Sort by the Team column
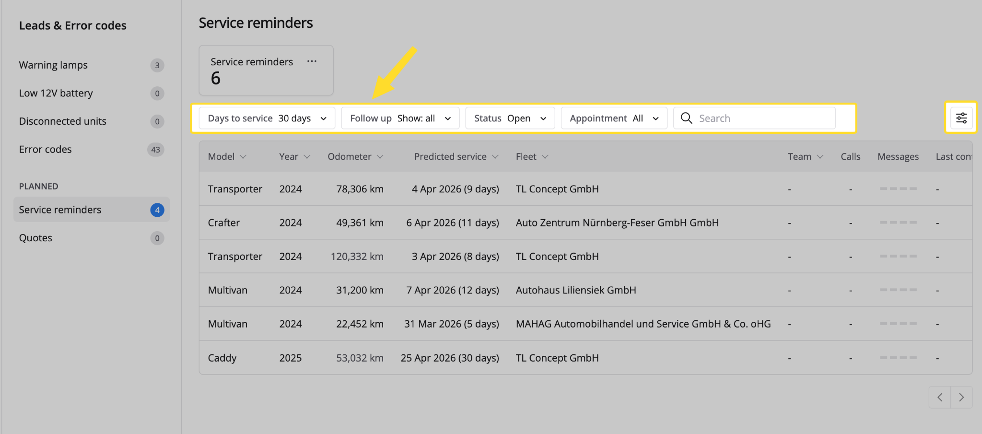This screenshot has width=982, height=434. coord(806,156)
